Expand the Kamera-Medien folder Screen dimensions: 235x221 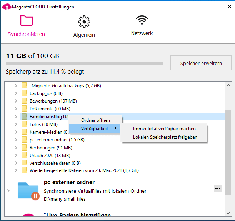coord(16,132)
